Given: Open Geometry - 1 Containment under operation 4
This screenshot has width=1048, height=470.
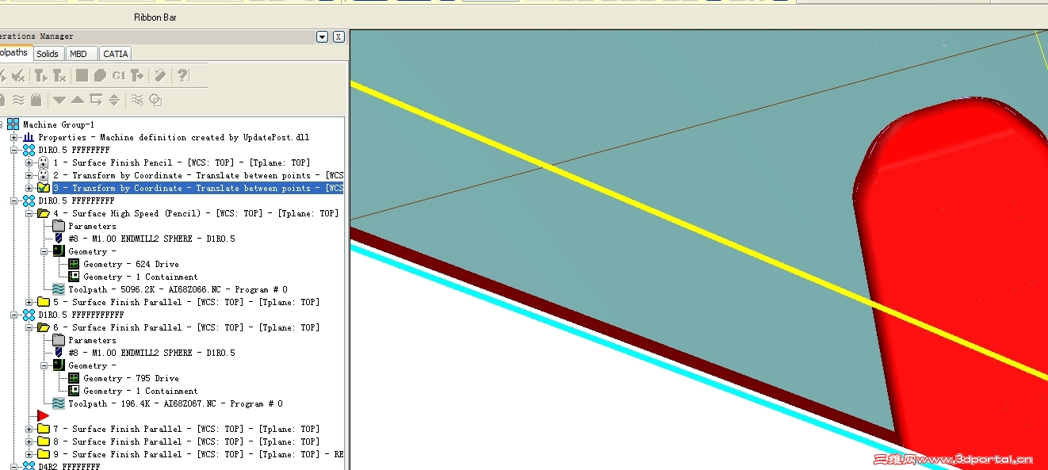Looking at the screenshot, I should click(x=140, y=277).
